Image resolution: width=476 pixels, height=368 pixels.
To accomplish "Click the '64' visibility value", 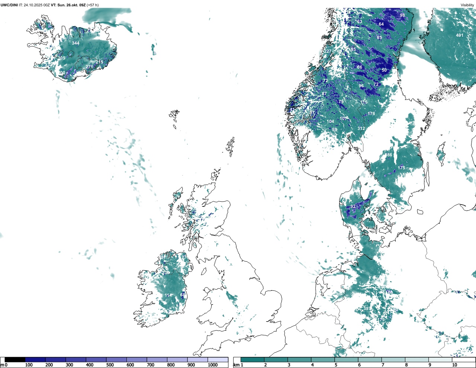I will (x=381, y=24).
